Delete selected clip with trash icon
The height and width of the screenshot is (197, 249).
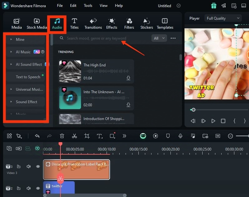click(x=62, y=136)
